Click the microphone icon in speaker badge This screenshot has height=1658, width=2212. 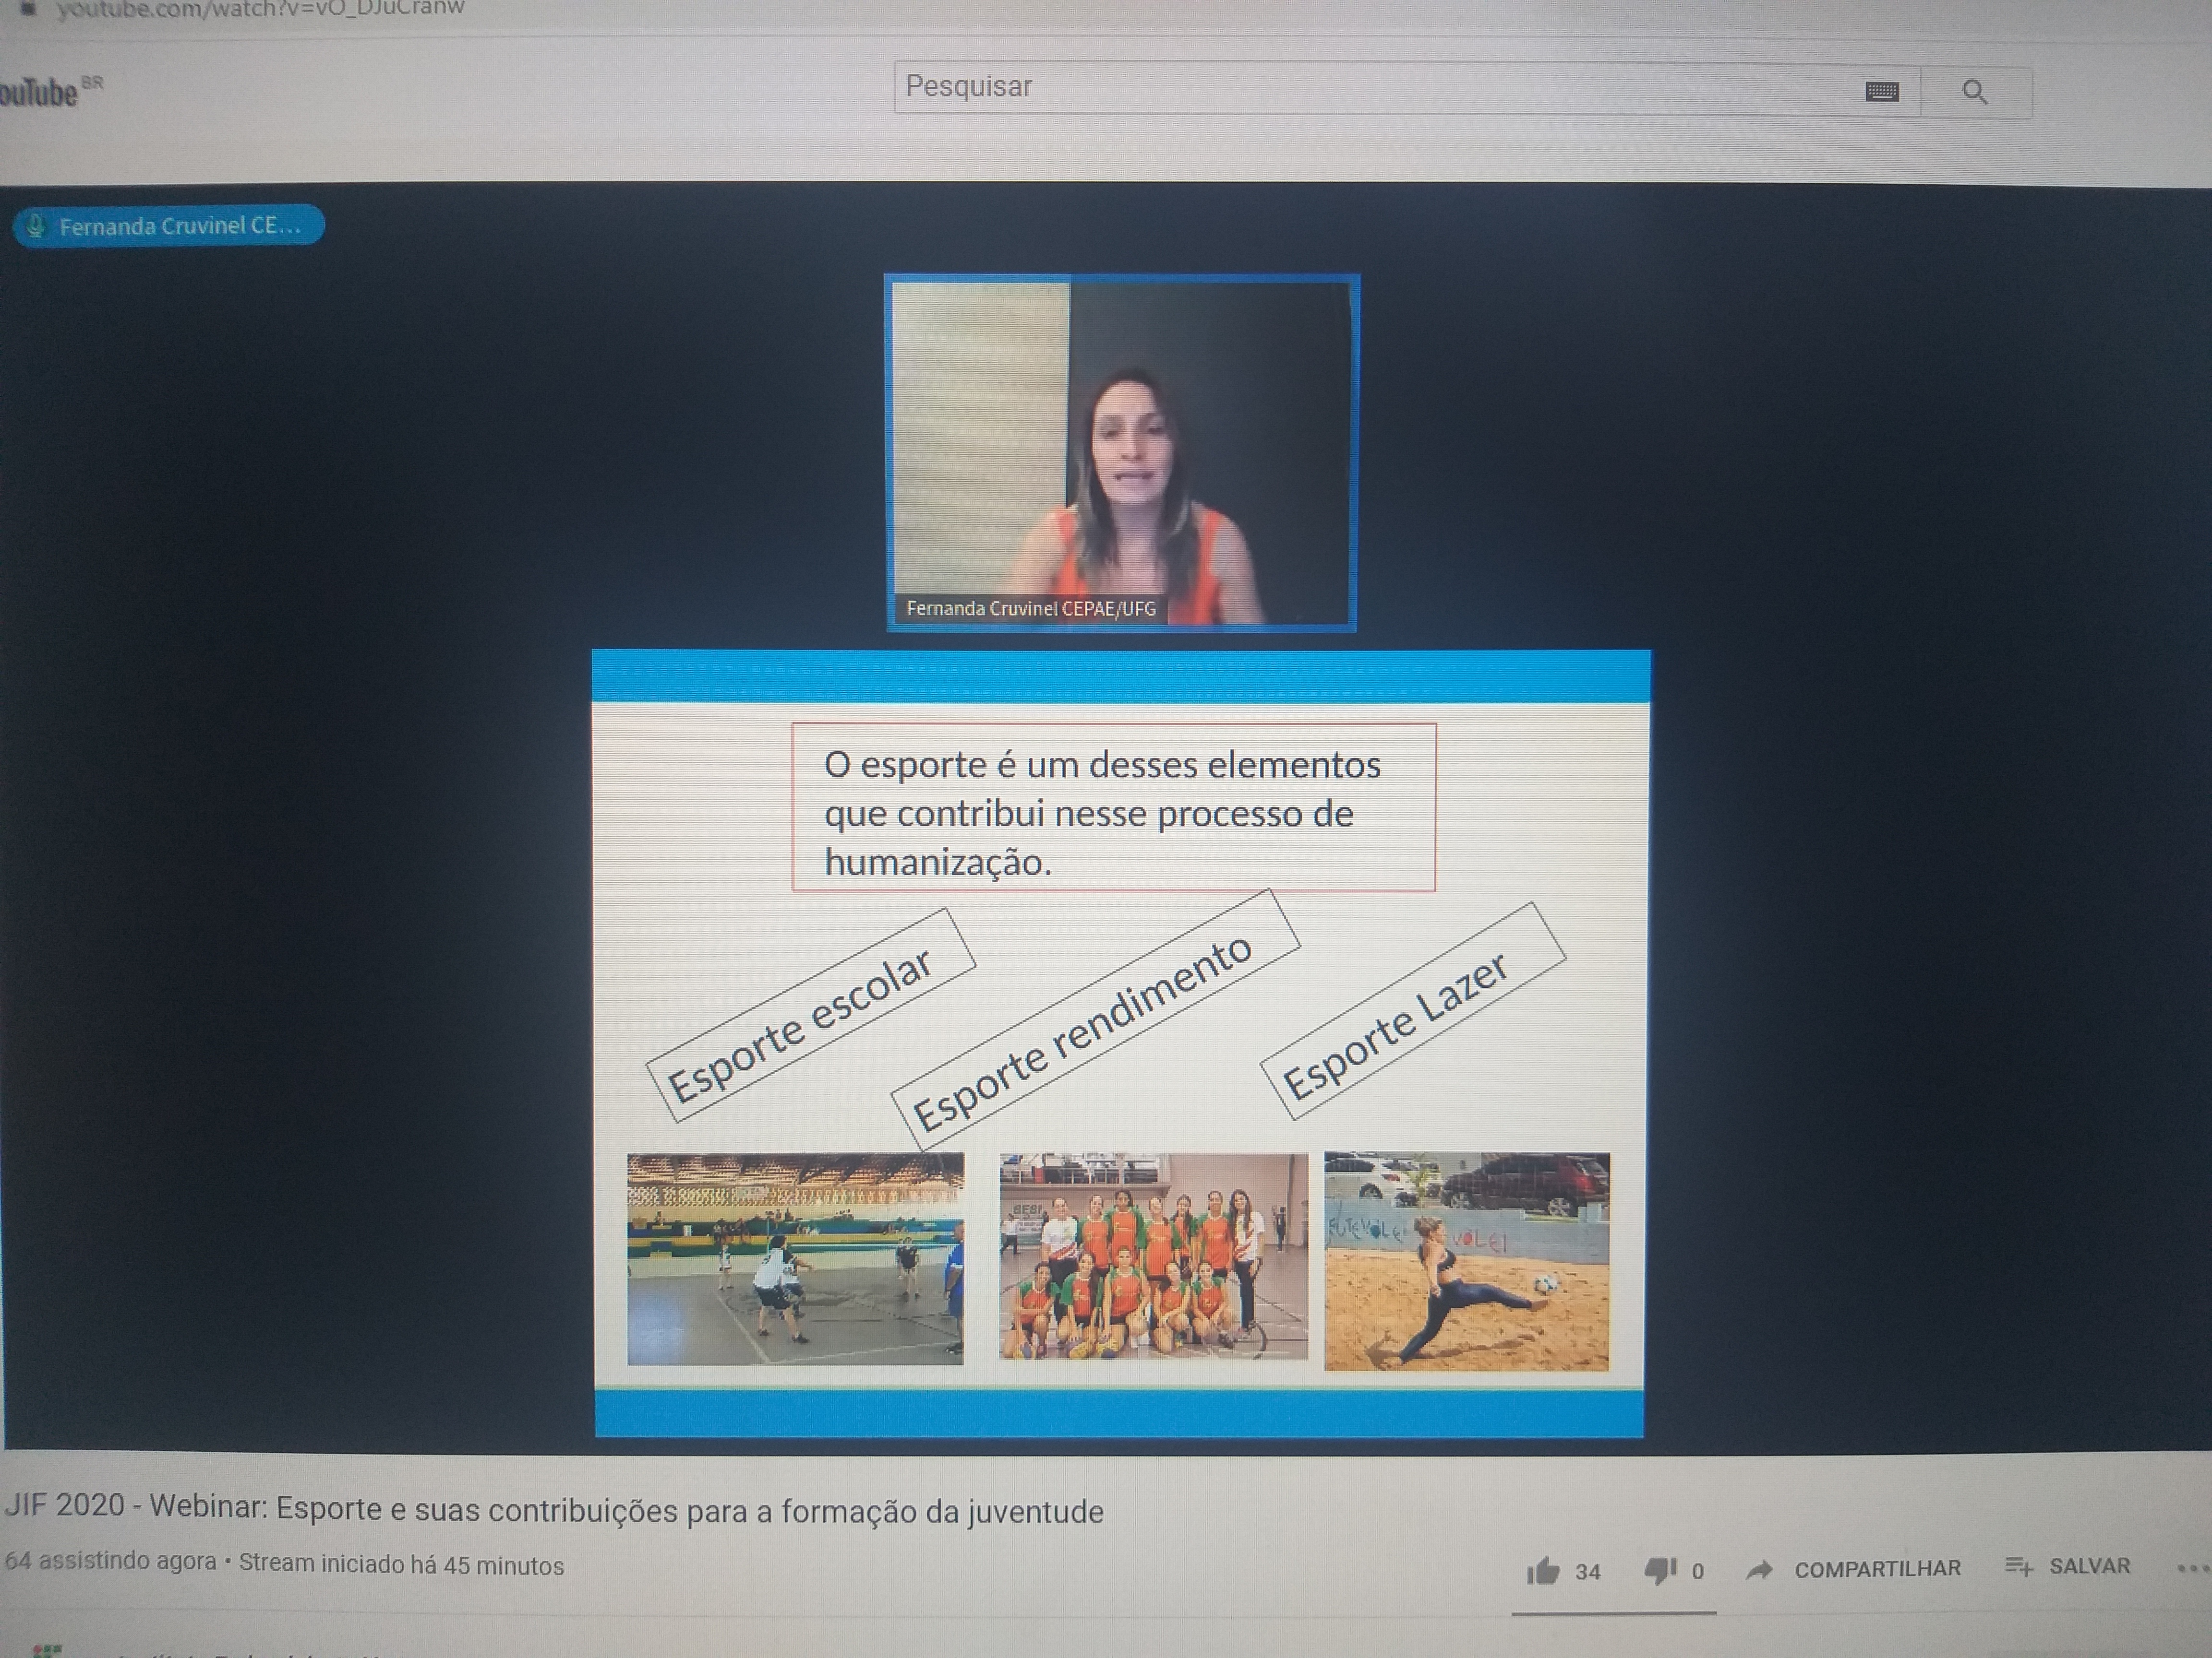coord(36,226)
